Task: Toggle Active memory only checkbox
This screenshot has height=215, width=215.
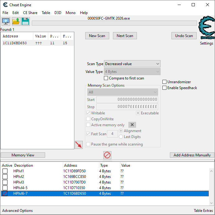Action: (88, 125)
